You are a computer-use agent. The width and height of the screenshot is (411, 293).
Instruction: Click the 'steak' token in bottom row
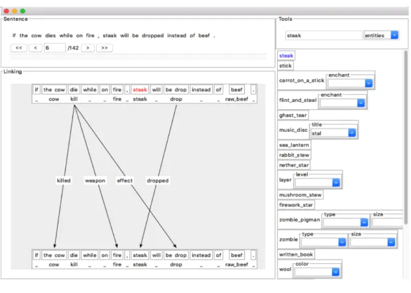(x=140, y=255)
